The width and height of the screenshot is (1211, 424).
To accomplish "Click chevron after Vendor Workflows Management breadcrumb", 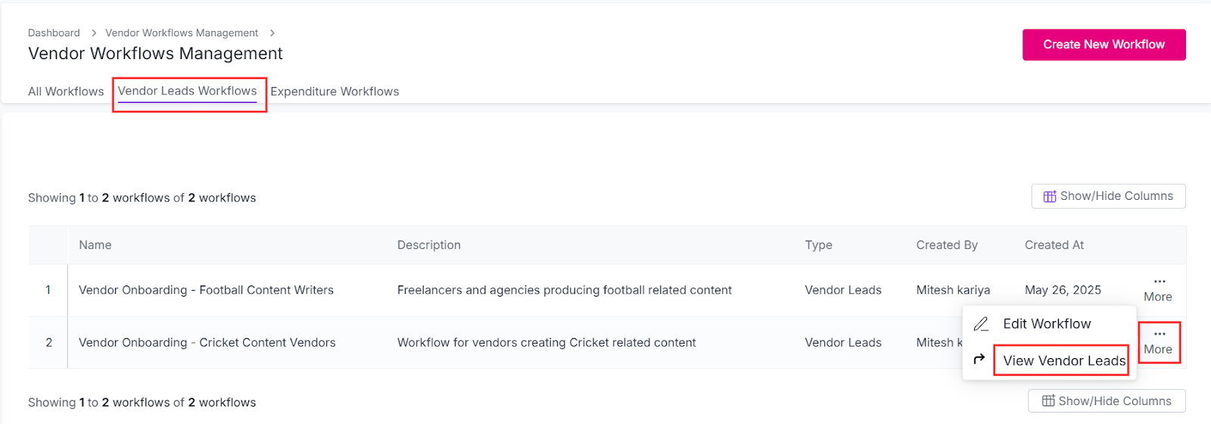I will 272,33.
